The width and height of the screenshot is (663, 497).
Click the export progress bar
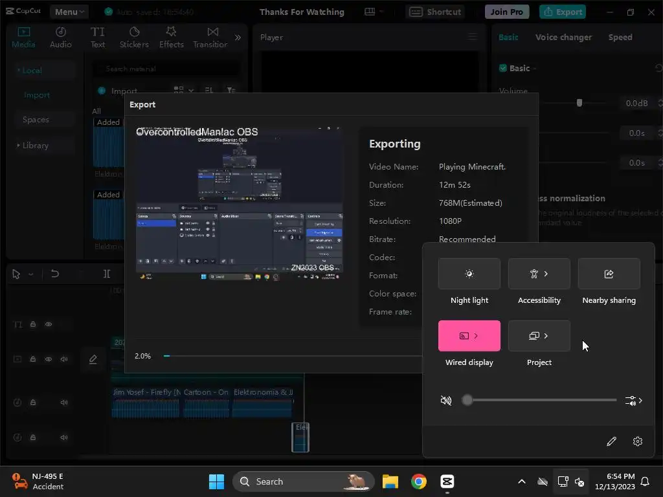point(292,356)
